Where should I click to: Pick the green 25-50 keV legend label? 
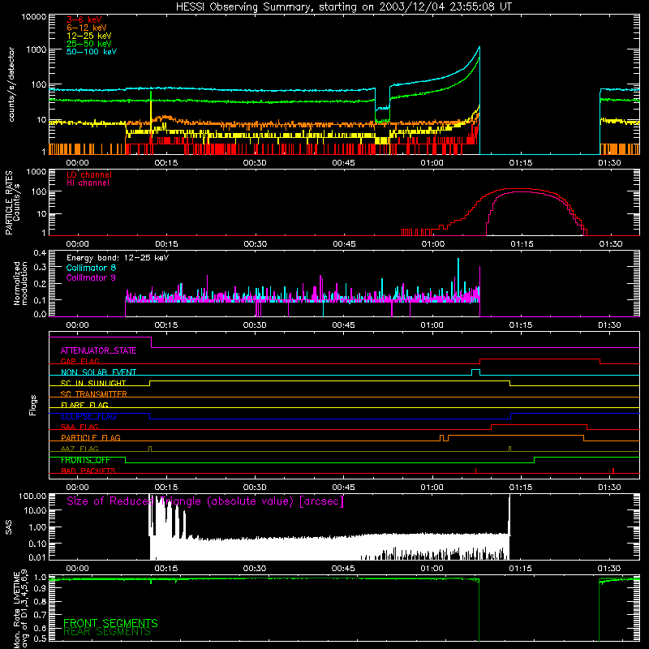tap(89, 44)
